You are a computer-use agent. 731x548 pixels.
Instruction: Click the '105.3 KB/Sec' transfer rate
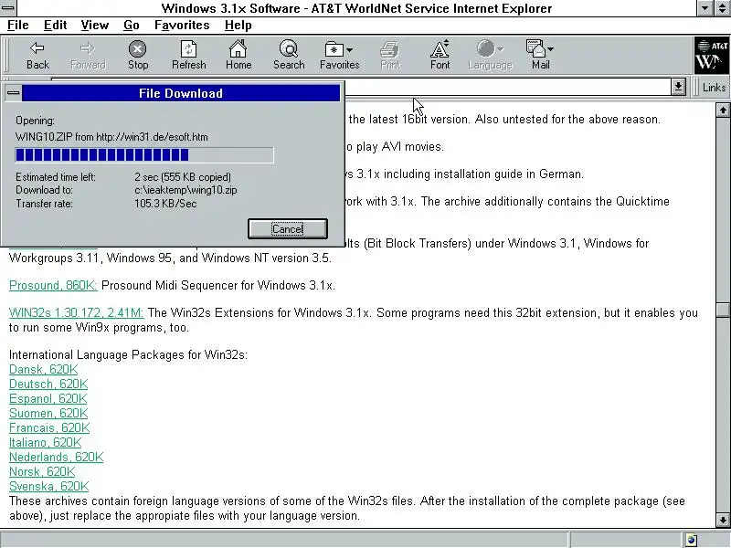coord(165,204)
